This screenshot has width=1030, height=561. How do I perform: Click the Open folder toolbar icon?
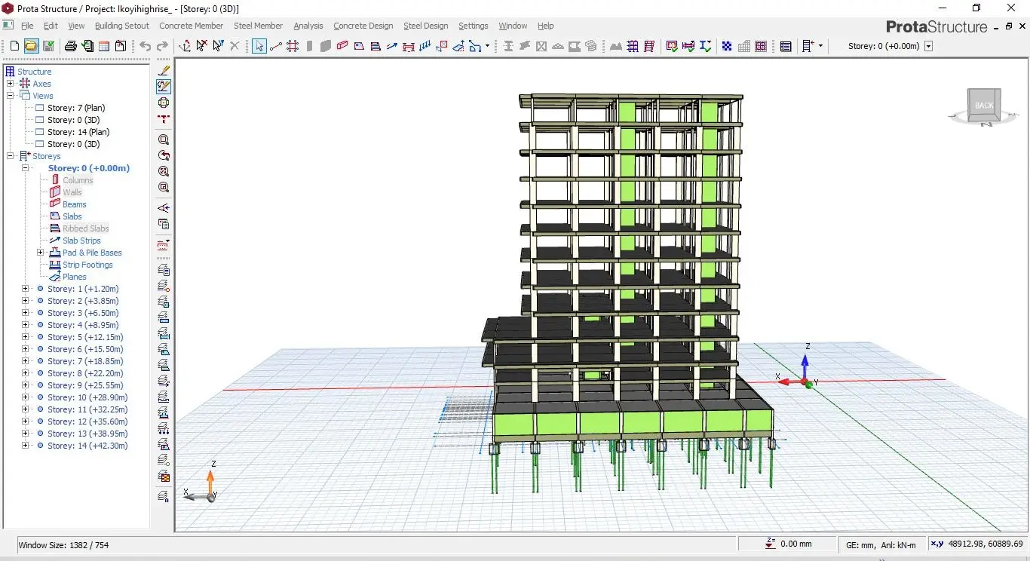31,46
